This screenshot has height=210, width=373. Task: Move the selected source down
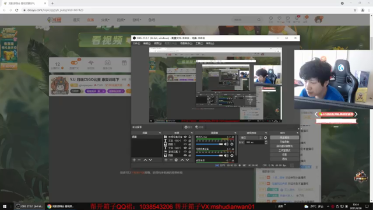(x=187, y=160)
